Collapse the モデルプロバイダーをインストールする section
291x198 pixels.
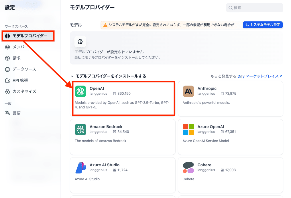[x=72, y=76]
